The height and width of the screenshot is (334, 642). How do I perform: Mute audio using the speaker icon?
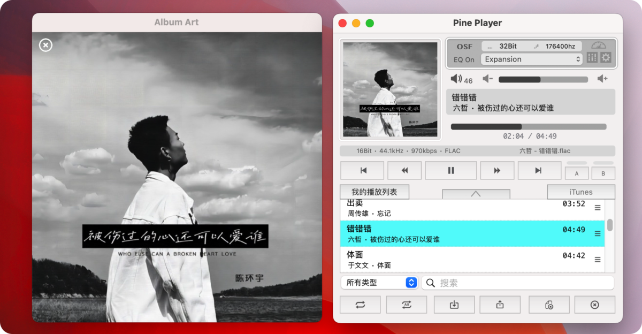point(456,79)
